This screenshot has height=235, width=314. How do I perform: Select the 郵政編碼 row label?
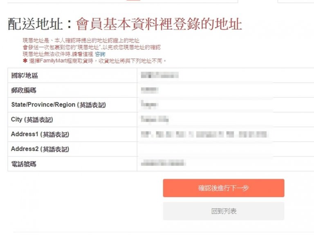(x=24, y=90)
